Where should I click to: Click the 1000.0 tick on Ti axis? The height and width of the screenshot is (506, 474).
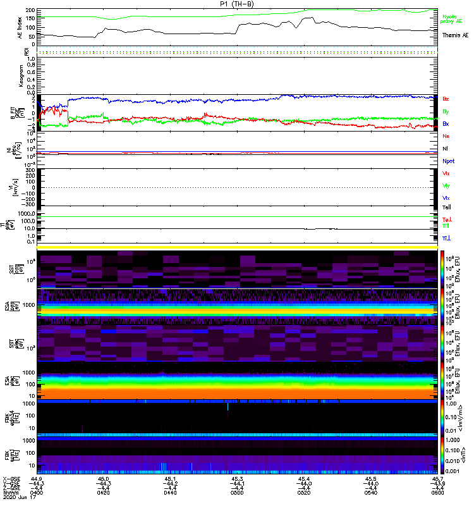27,214
